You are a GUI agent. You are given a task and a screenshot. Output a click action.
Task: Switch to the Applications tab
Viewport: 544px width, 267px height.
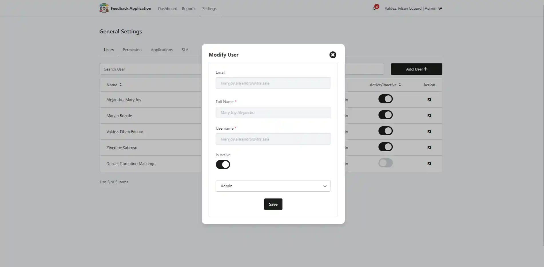[x=162, y=50]
